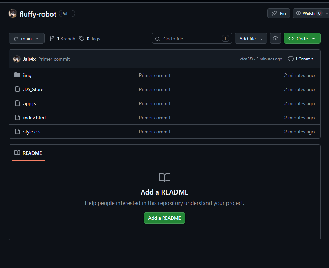The width and height of the screenshot is (329, 268).
Task: Focus the Go to file search field
Action: 192,38
